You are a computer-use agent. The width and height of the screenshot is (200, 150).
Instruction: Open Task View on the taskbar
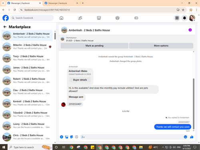[64, 147]
